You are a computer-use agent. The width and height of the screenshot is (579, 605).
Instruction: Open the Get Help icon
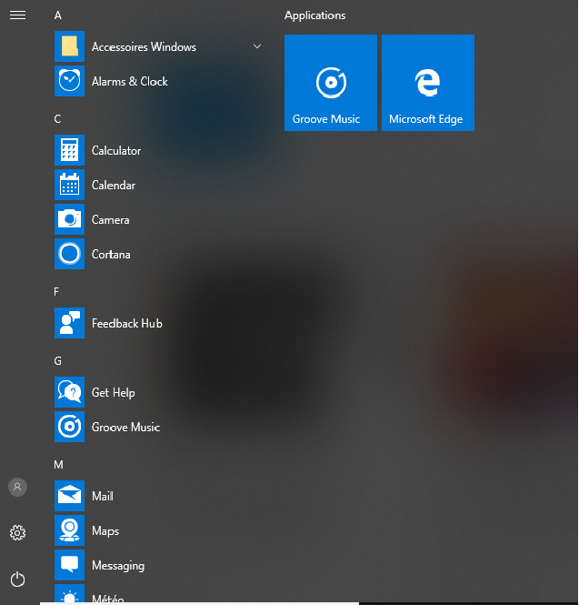coord(69,392)
